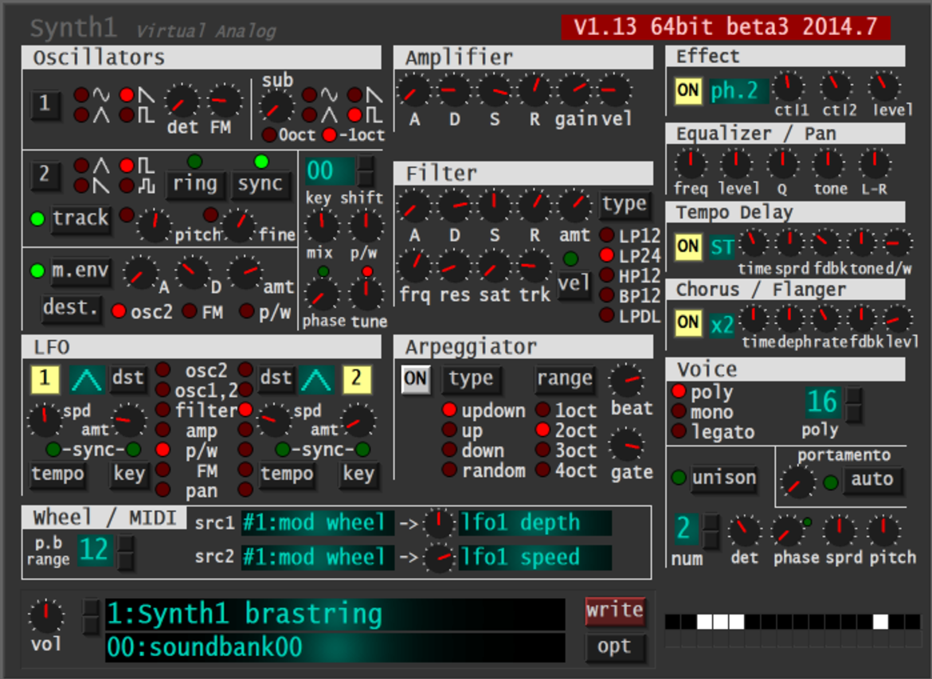Open the ph.2 effect type selector
This screenshot has width=932, height=679.
738,91
